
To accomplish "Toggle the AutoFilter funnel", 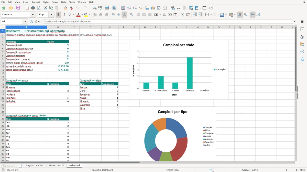I will [x=140, y=8].
